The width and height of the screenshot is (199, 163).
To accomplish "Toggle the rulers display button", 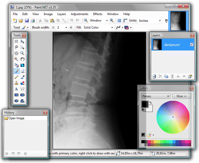I will point(125,21).
